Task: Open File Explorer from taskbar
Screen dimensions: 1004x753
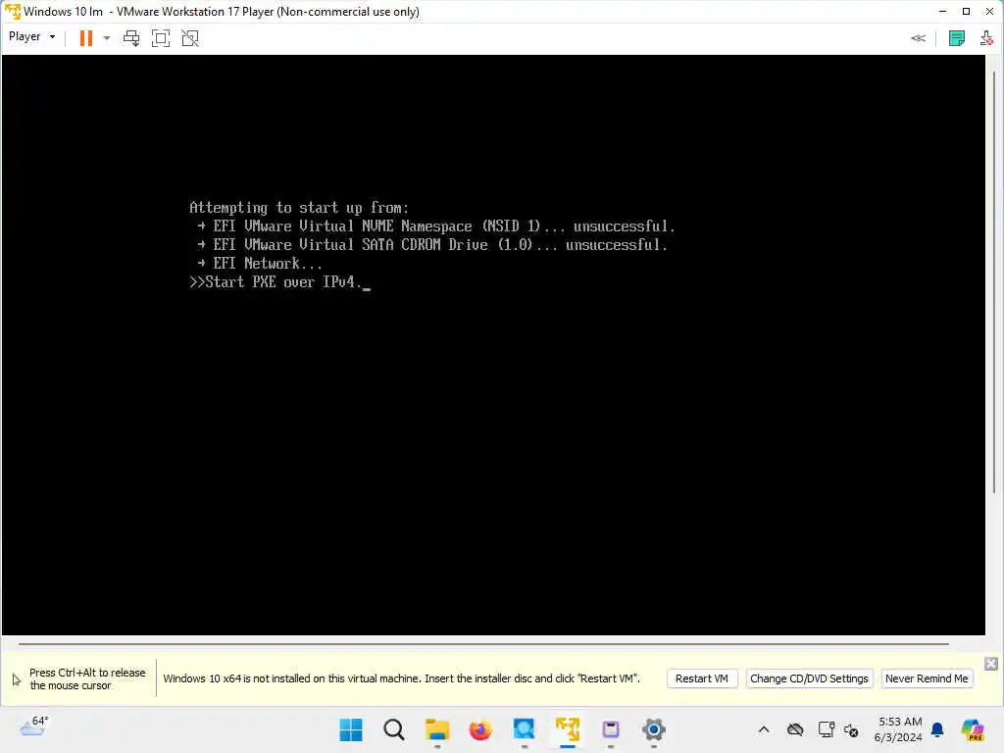Action: click(x=437, y=729)
